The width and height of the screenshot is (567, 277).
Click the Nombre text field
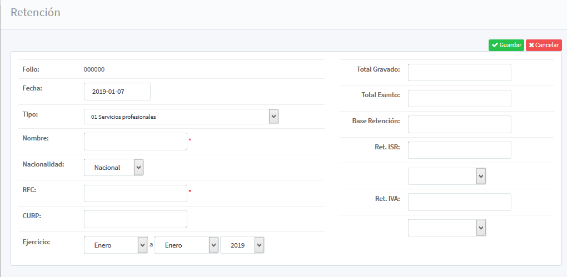135,142
